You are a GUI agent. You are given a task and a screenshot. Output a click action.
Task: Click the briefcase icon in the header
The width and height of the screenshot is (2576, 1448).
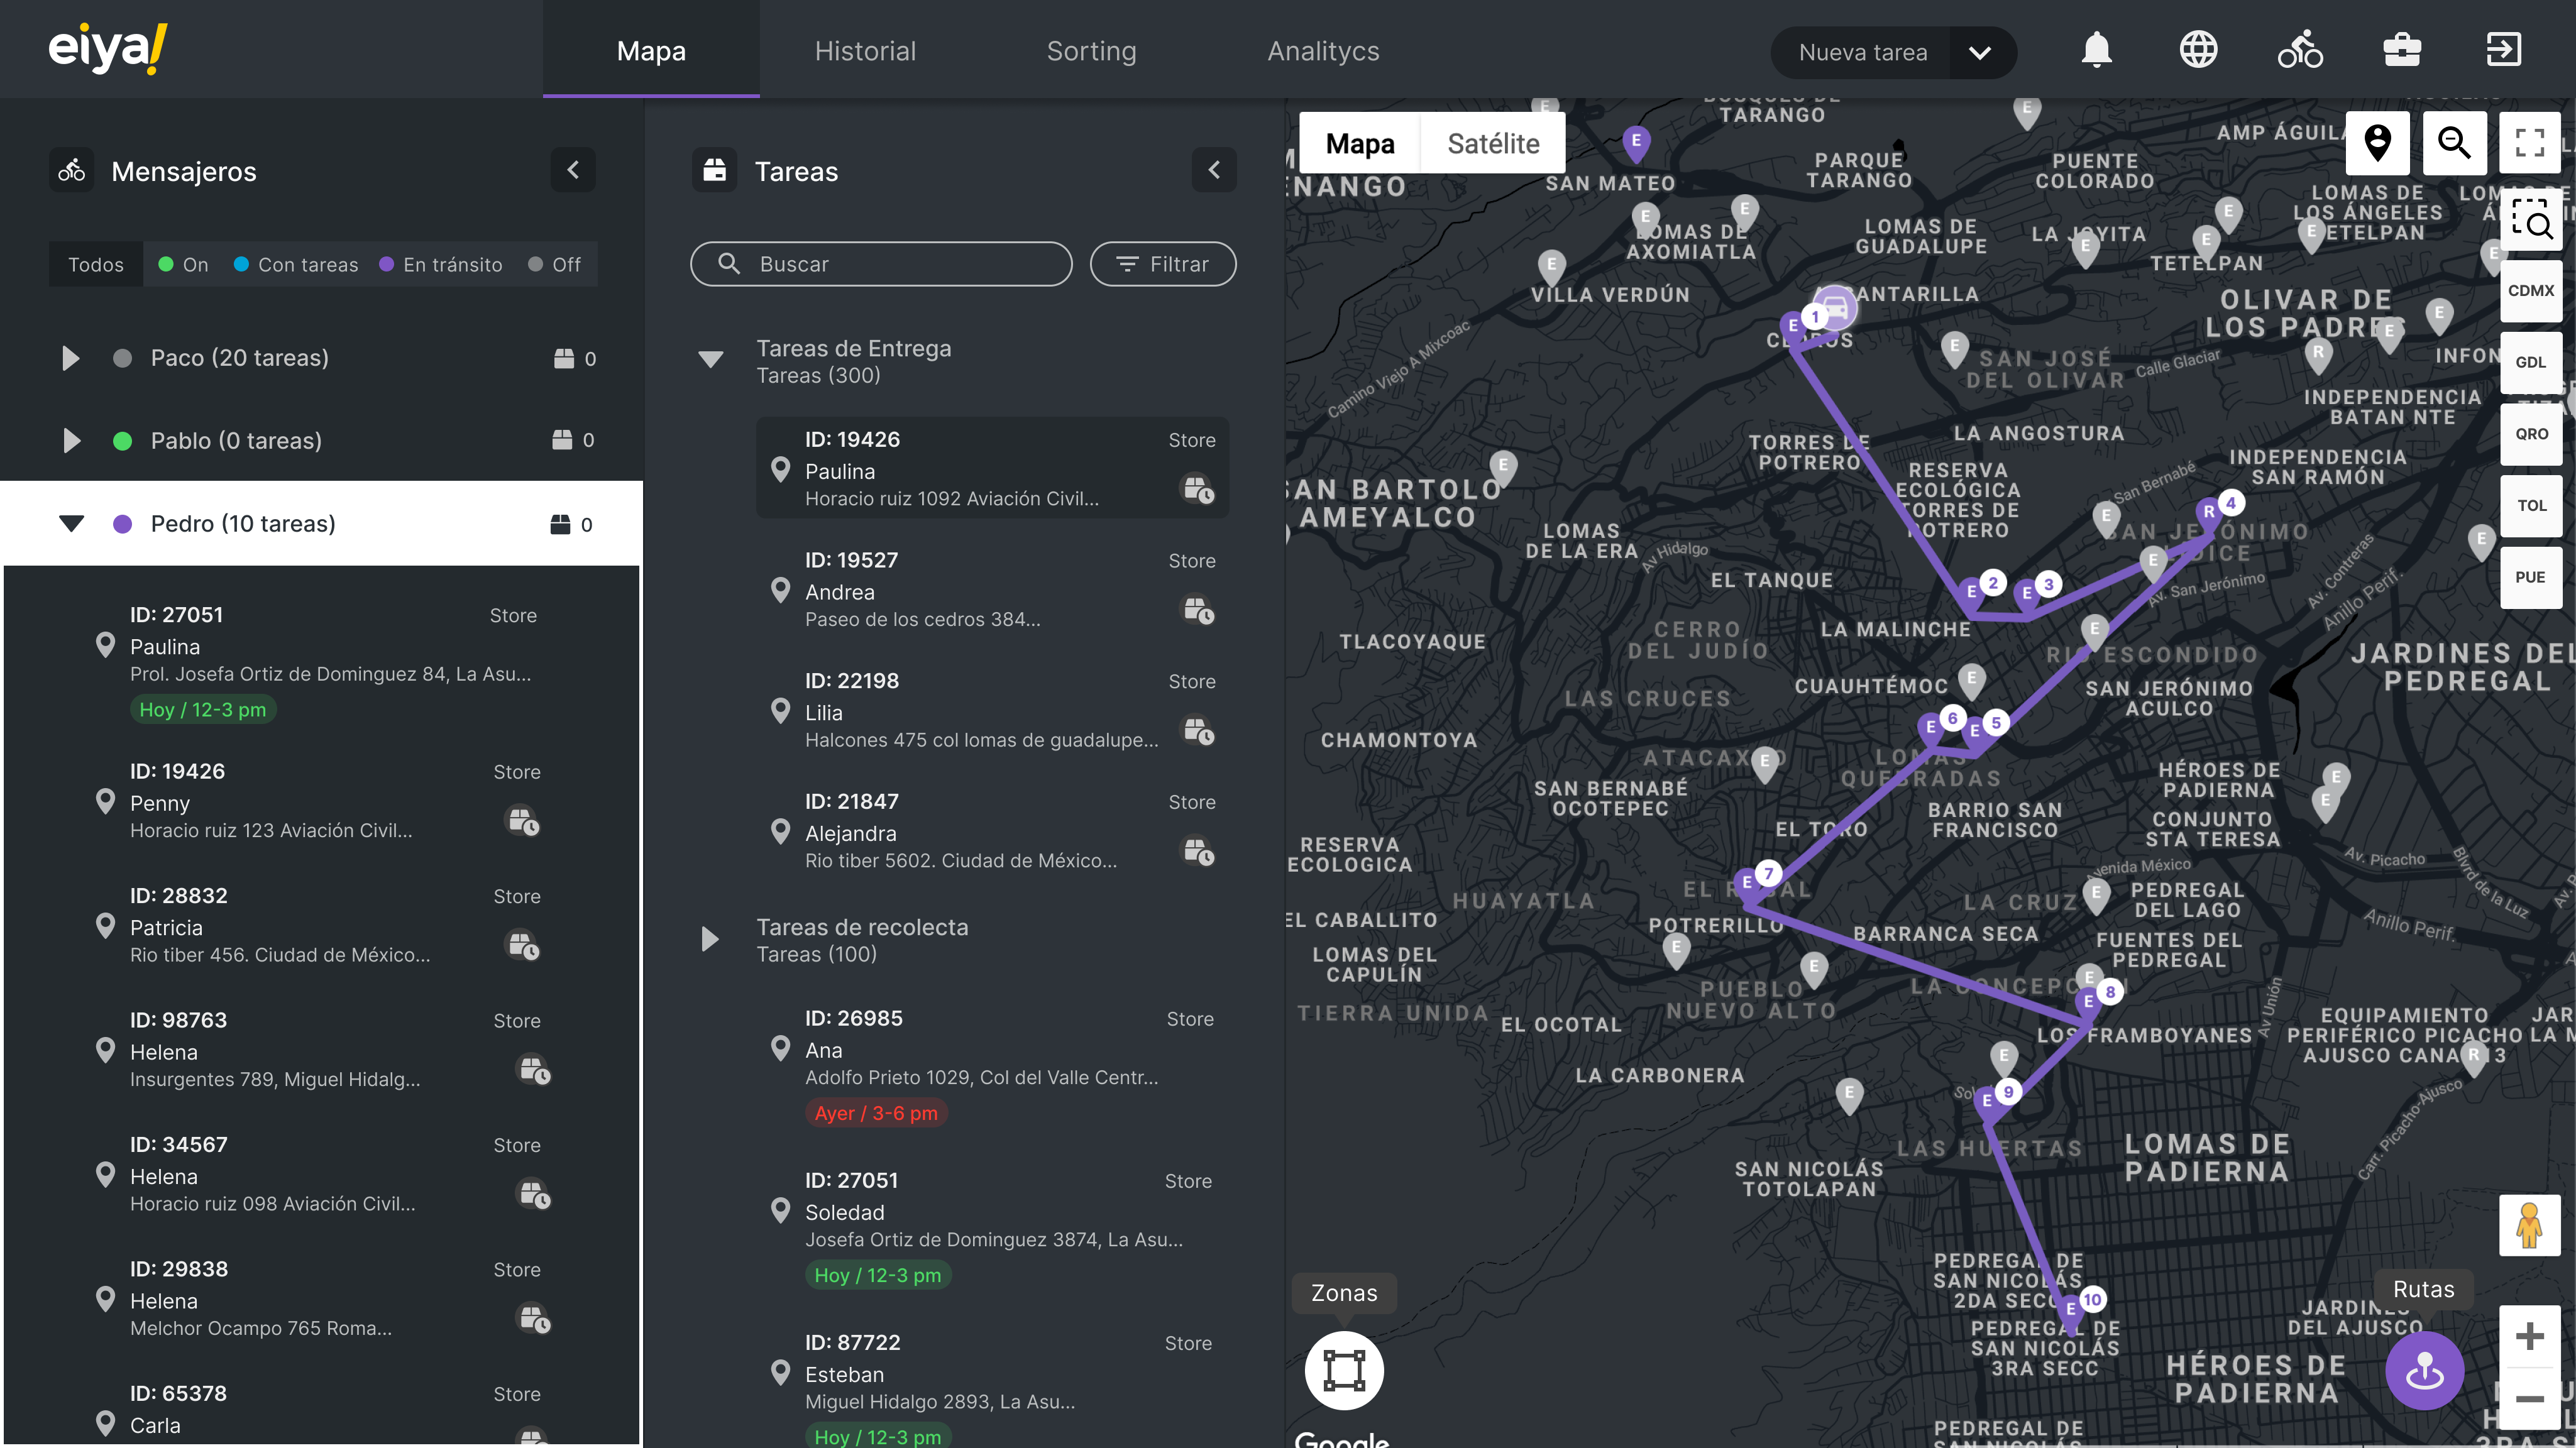[2402, 50]
